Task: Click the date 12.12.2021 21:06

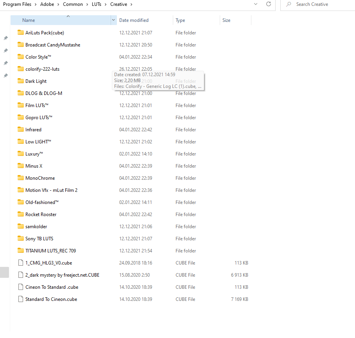Action: point(136,226)
